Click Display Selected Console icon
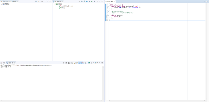 91,63
